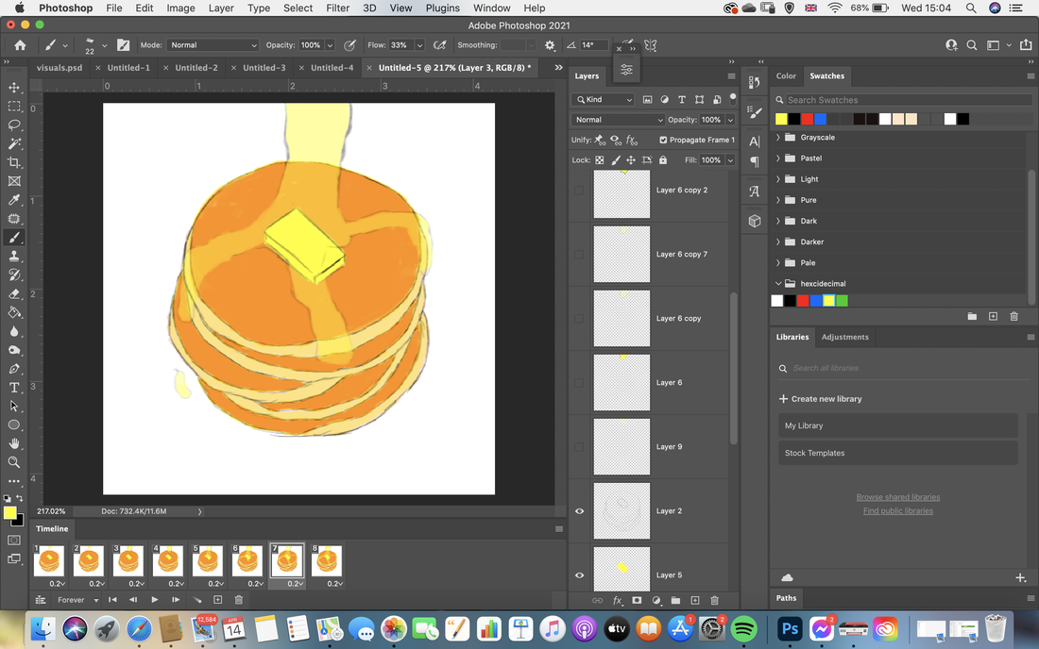Viewport: 1039px width, 649px height.
Task: Pick the Clone Stamp tool
Action: pos(14,256)
